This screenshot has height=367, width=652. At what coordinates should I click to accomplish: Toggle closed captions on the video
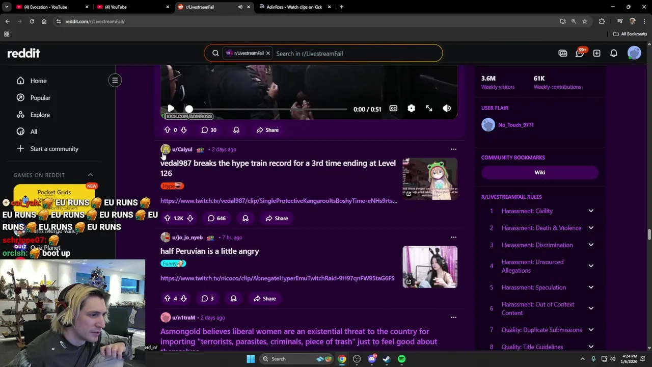tap(393, 109)
